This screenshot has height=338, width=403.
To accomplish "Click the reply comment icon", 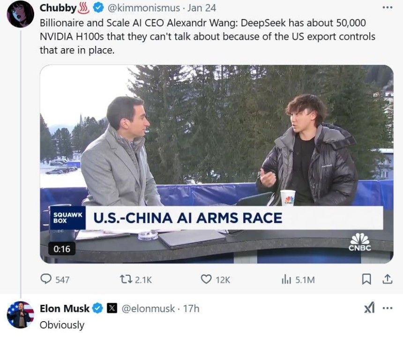I will click(46, 279).
